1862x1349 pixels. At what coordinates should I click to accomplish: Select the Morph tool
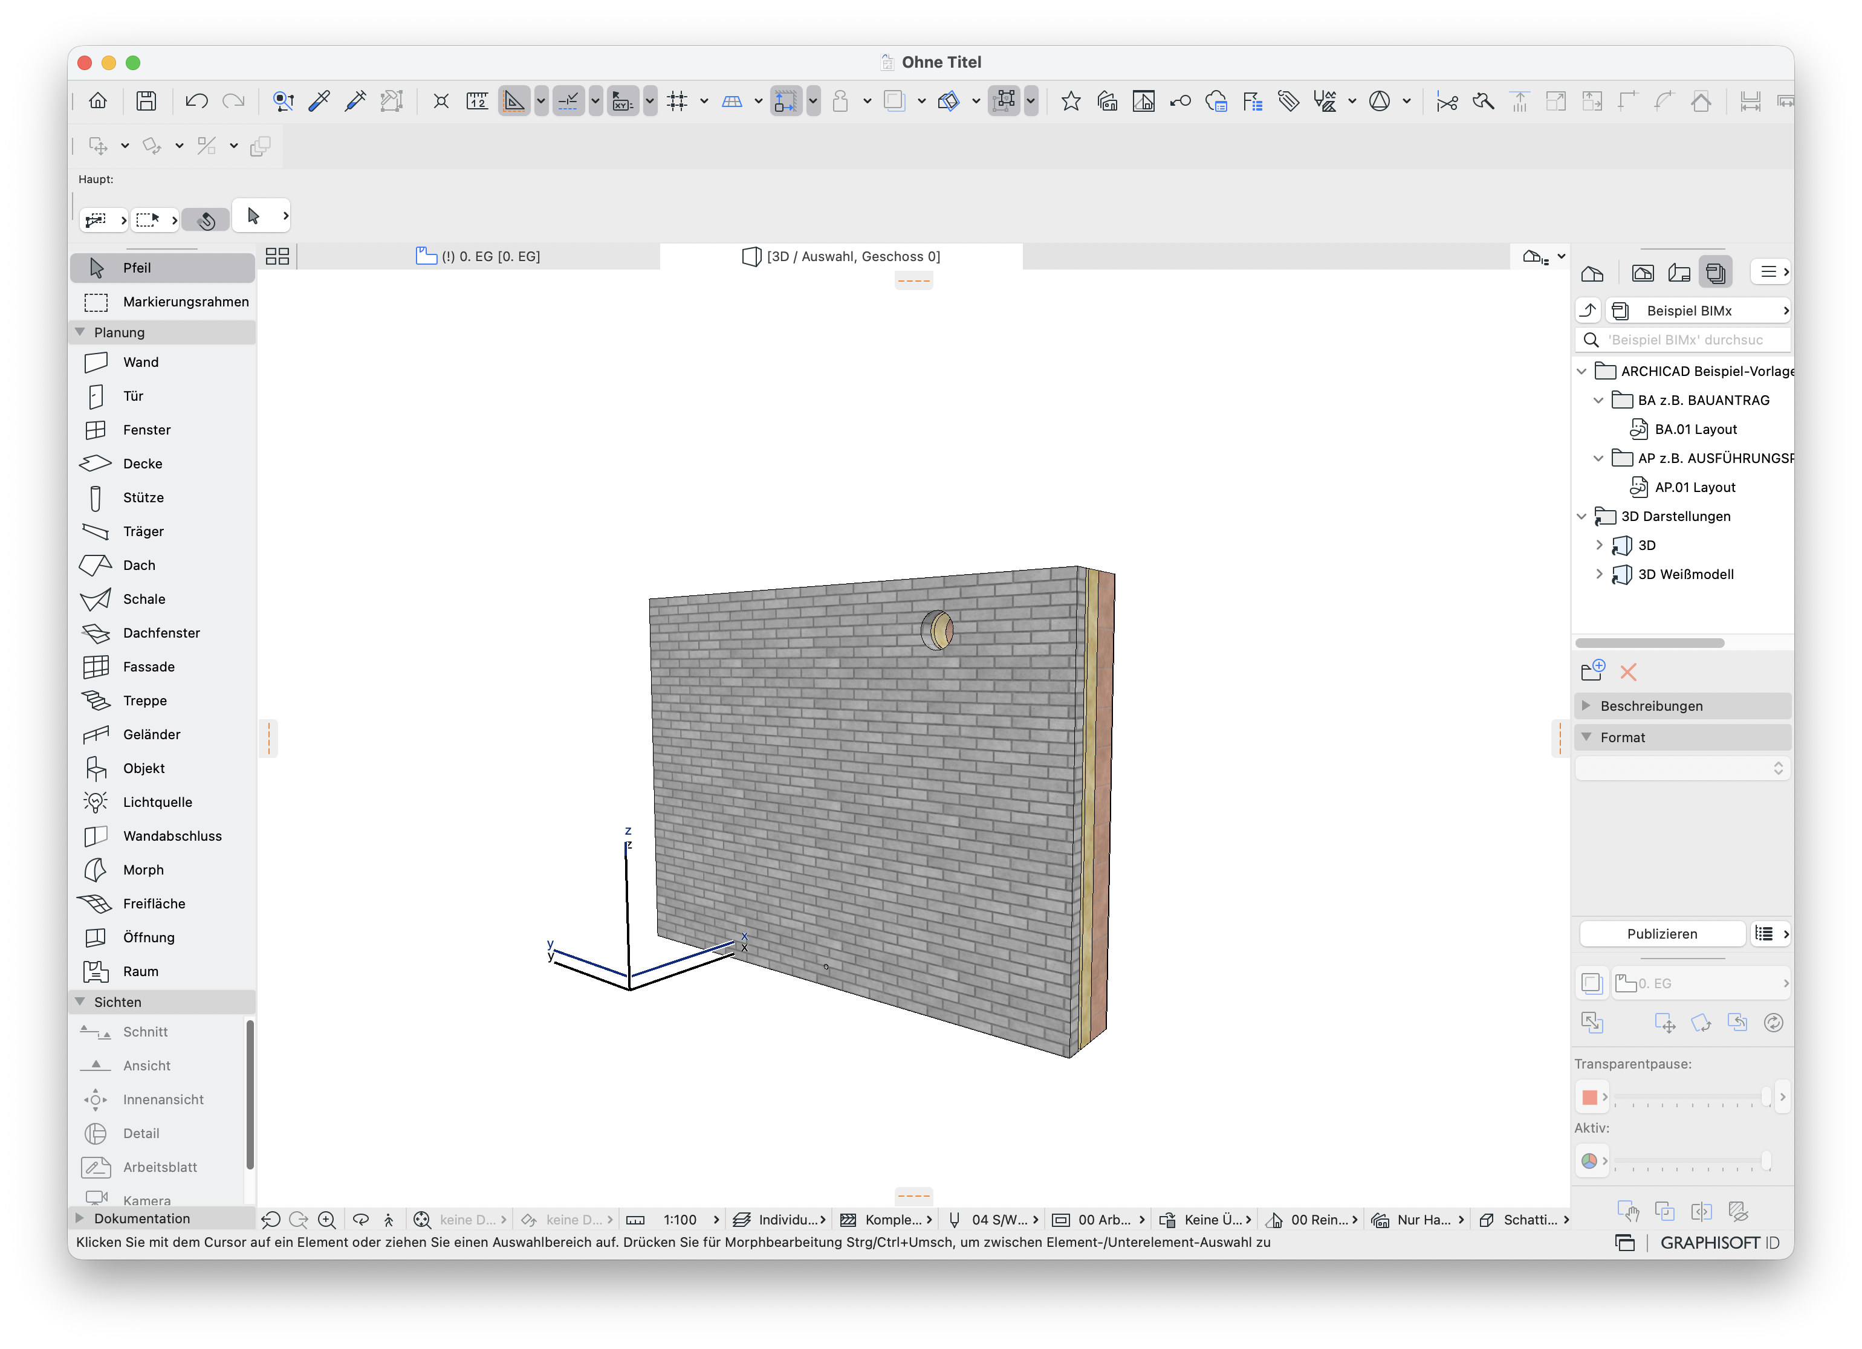162,870
